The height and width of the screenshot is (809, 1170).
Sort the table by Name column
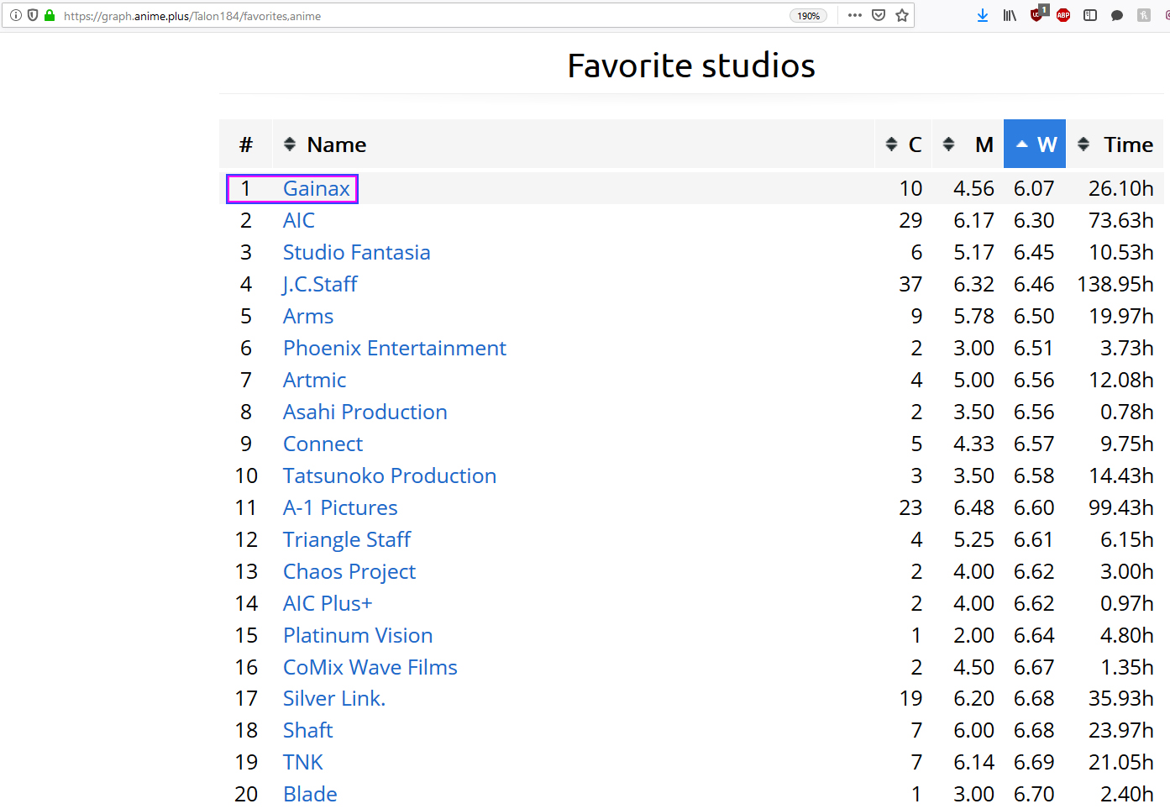pyautogui.click(x=336, y=144)
